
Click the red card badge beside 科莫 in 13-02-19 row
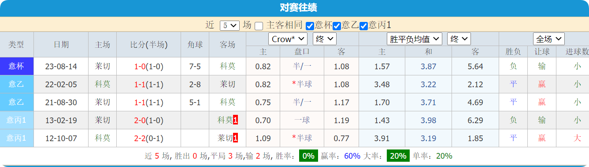point(236,120)
